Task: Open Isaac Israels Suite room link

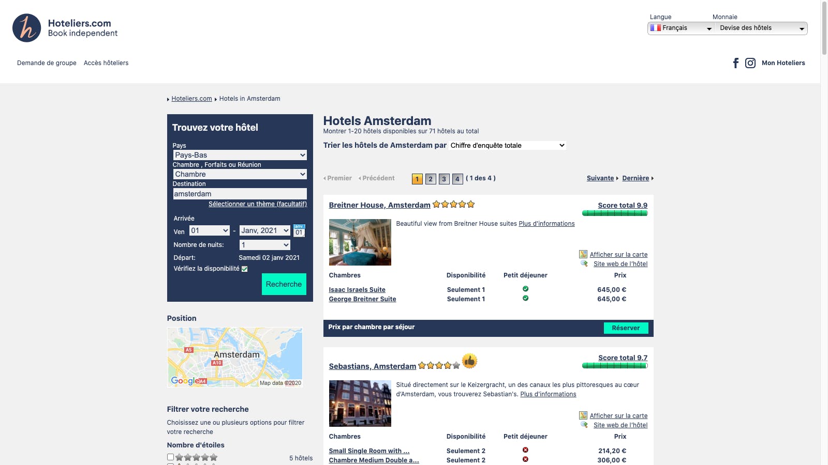Action: pyautogui.click(x=357, y=290)
